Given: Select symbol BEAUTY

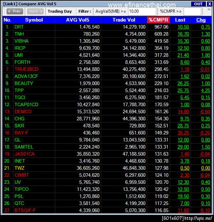Looking at the screenshot, I should pos(24,83).
